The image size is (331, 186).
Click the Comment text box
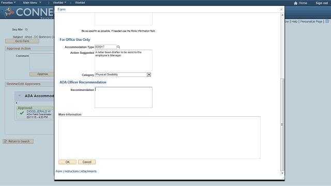(42, 62)
